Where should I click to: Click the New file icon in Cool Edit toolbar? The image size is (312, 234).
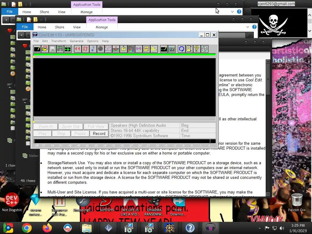coord(37,49)
